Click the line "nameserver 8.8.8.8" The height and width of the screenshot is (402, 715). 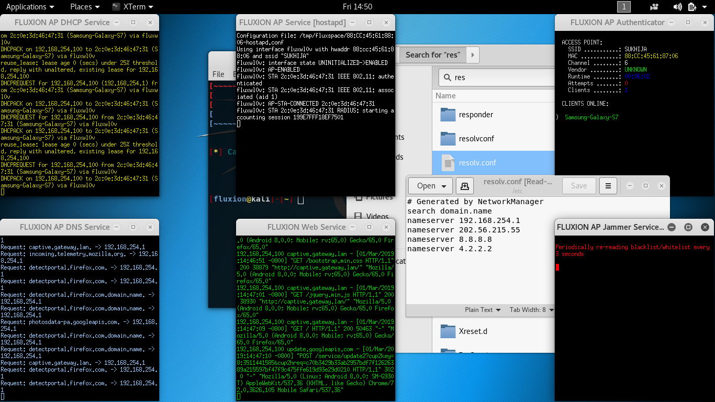click(x=450, y=239)
